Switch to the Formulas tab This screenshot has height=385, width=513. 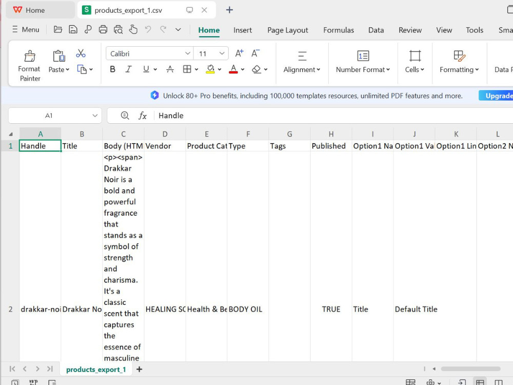pyautogui.click(x=339, y=30)
